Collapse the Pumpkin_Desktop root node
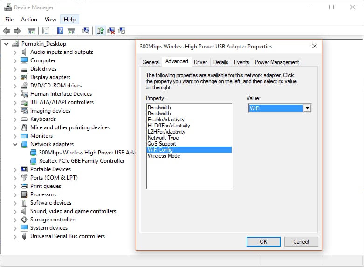 [x=7, y=44]
